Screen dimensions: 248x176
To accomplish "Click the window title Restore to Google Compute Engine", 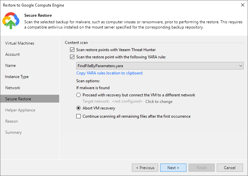I will coord(34,5).
